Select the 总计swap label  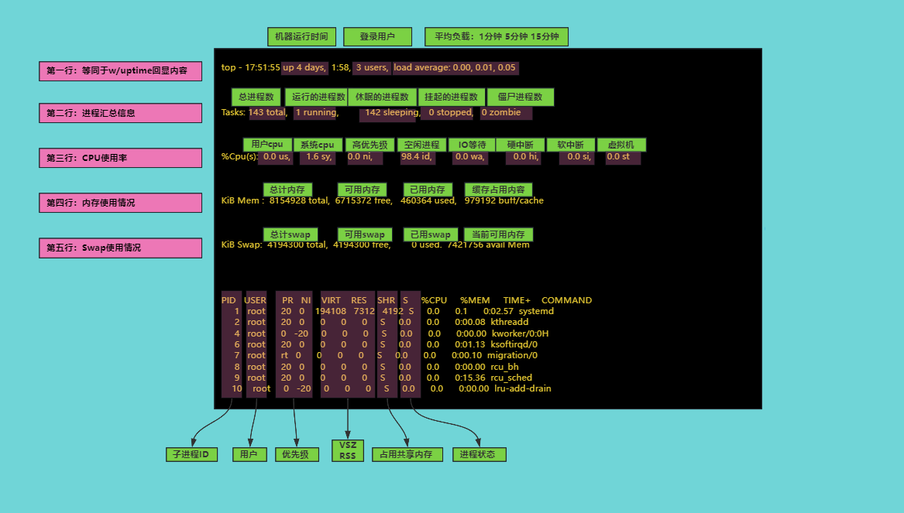click(x=290, y=234)
